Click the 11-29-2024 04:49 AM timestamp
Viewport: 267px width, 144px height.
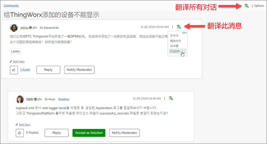[x=147, y=98]
